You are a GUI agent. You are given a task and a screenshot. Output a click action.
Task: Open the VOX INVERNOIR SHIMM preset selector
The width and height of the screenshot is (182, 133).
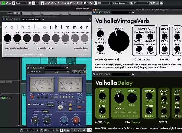point(31,20)
